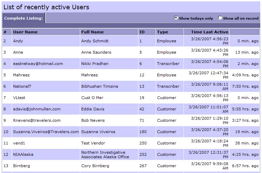Click user name Suzanna.Viveiros@Travelers.com
The width and height of the screenshot is (262, 173).
46,132
